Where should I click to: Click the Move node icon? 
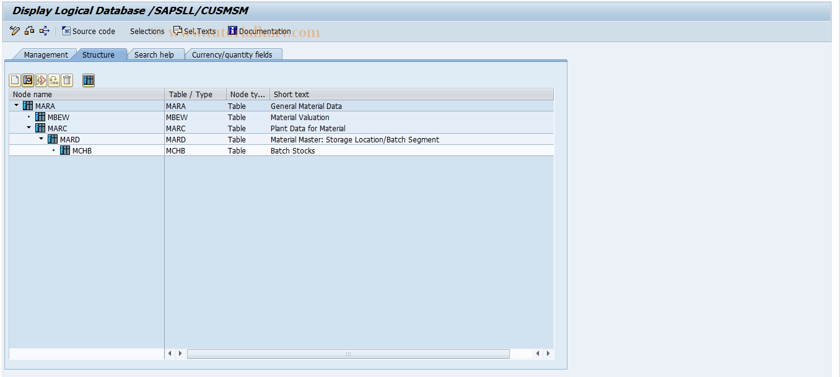[54, 80]
